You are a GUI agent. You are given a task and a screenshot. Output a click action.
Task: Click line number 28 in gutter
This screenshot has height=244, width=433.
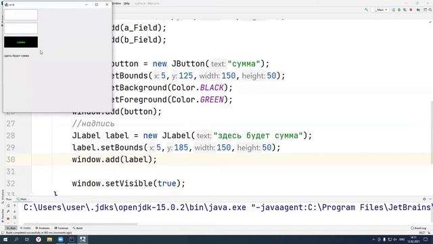tap(11, 136)
